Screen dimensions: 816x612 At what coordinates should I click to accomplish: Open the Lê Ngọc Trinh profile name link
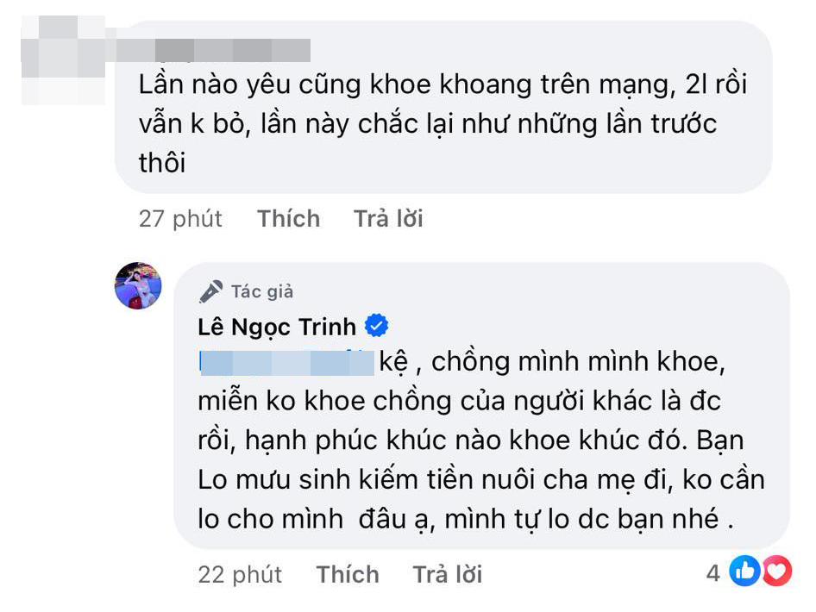click(x=277, y=327)
